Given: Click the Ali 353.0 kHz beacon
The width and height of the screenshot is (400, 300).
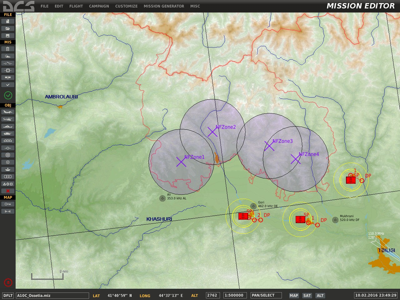Looking at the screenshot, I should click(162, 198).
